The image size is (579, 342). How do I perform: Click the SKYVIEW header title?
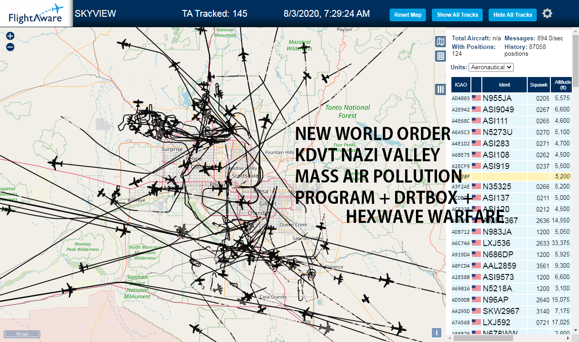(x=95, y=14)
